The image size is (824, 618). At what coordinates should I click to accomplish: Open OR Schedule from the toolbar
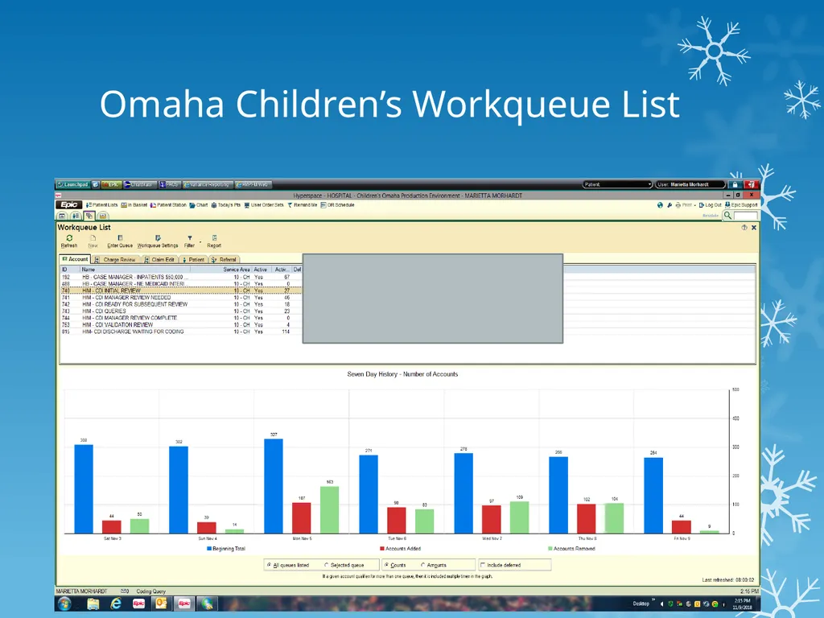(337, 205)
